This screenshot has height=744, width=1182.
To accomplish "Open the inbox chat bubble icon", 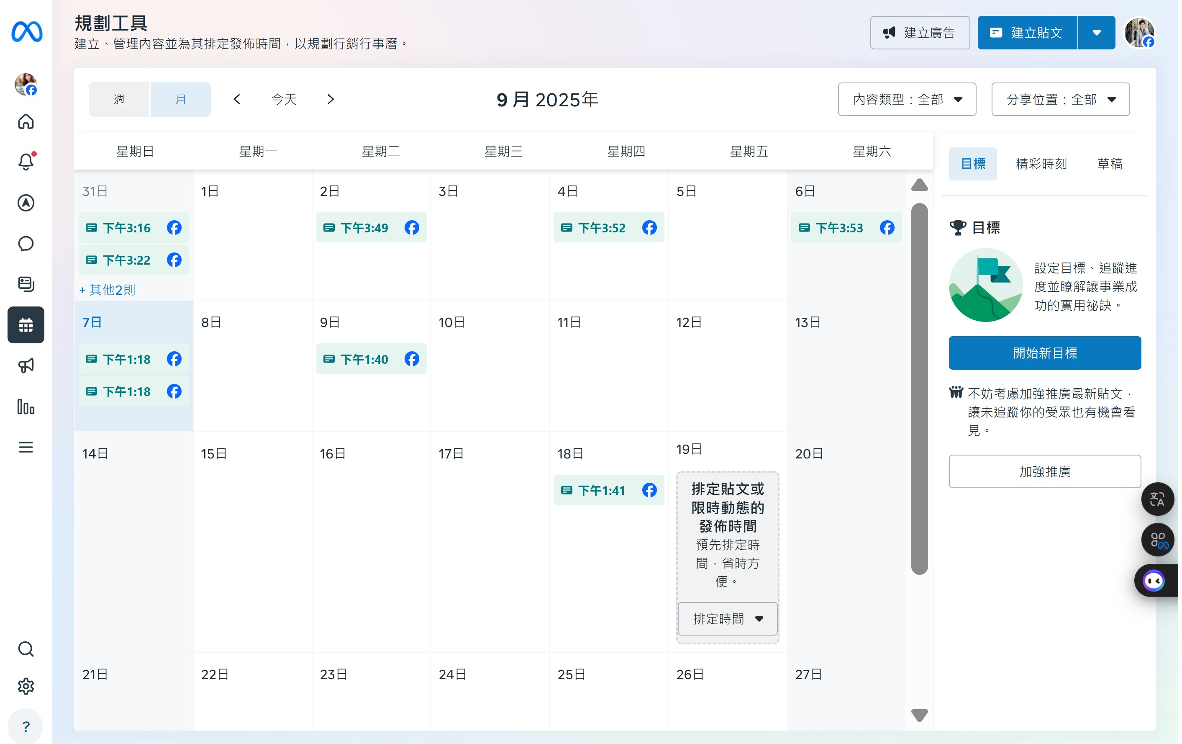I will click(x=26, y=244).
